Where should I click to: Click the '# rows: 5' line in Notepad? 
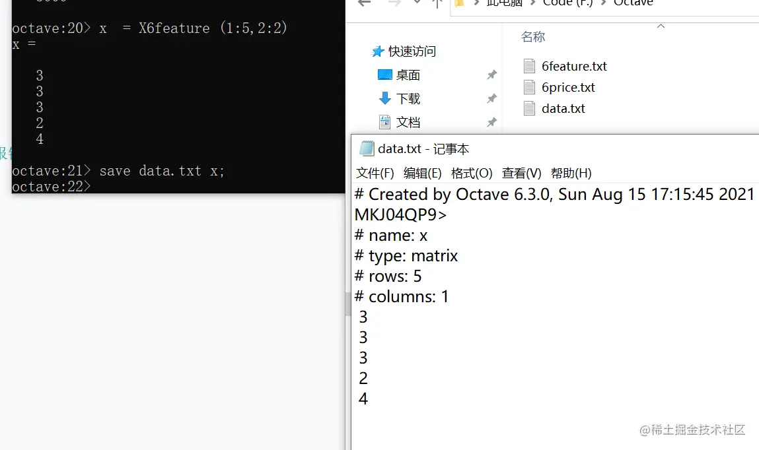point(388,276)
